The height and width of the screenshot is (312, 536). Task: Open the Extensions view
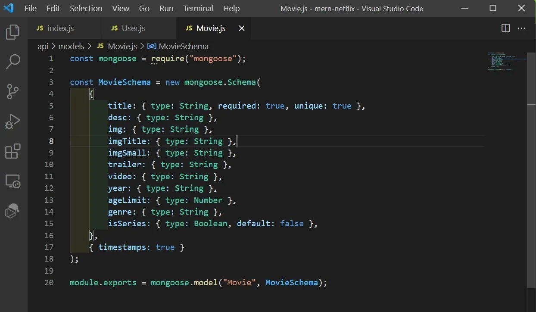coord(13,152)
